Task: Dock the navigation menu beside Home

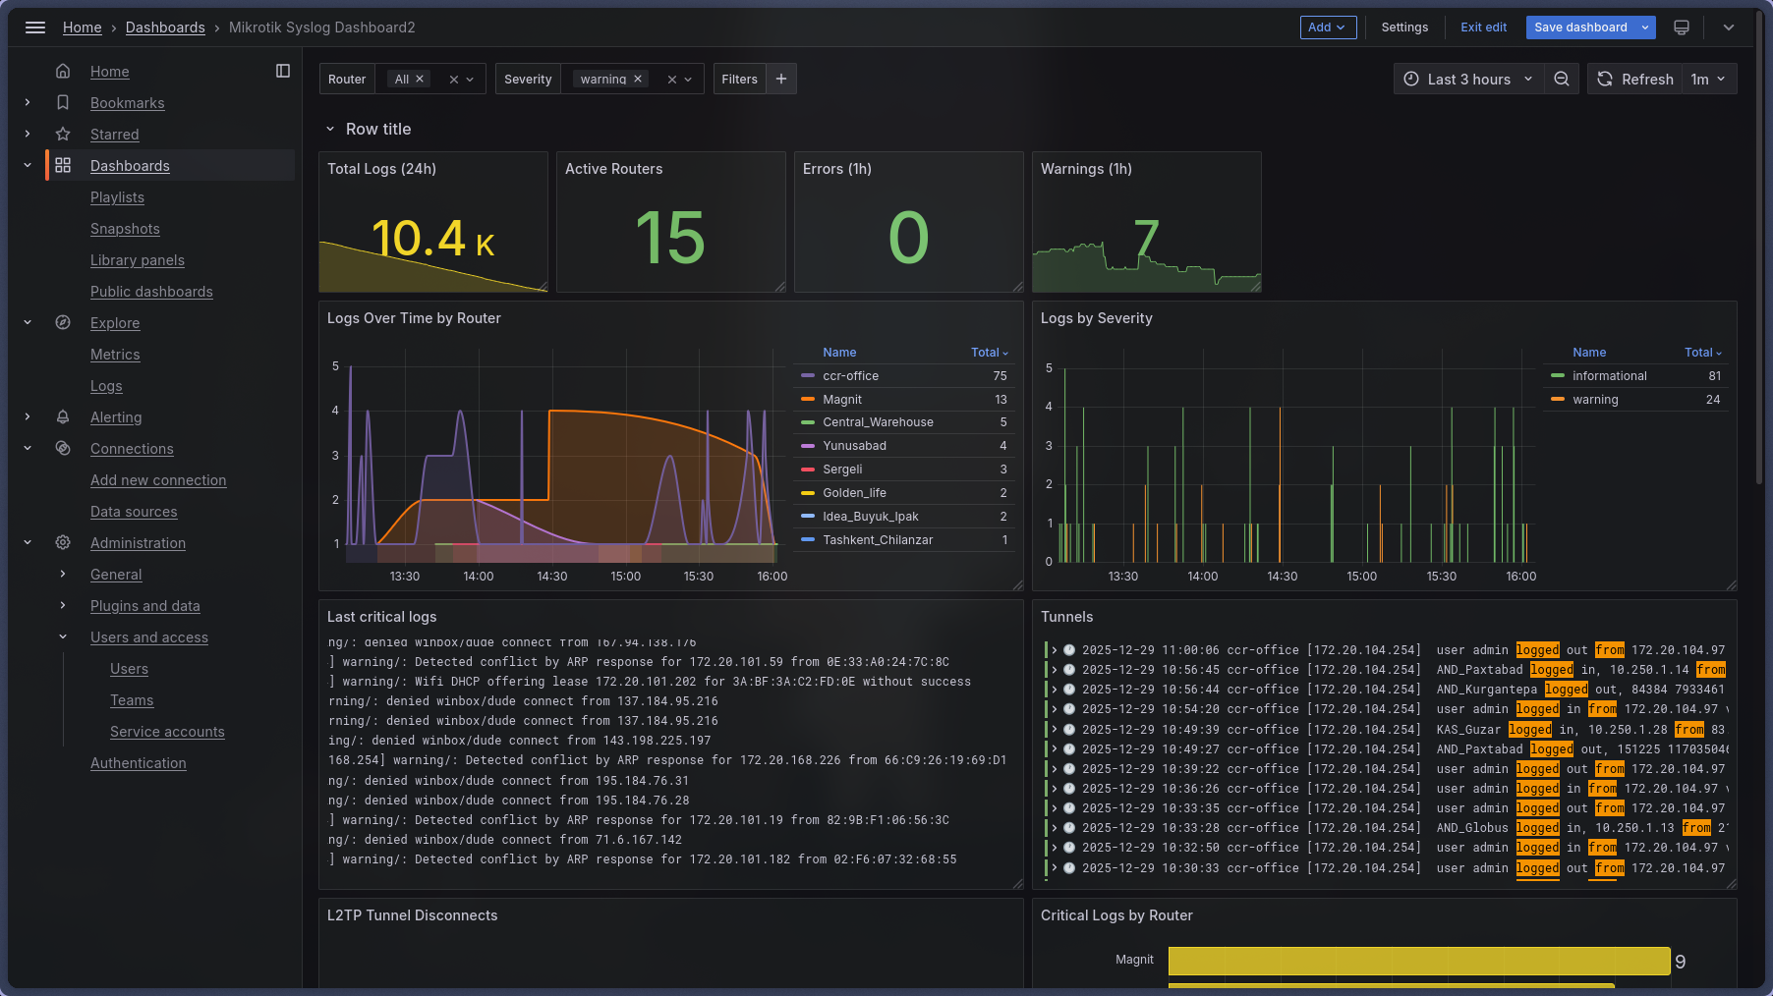Action: pyautogui.click(x=283, y=71)
